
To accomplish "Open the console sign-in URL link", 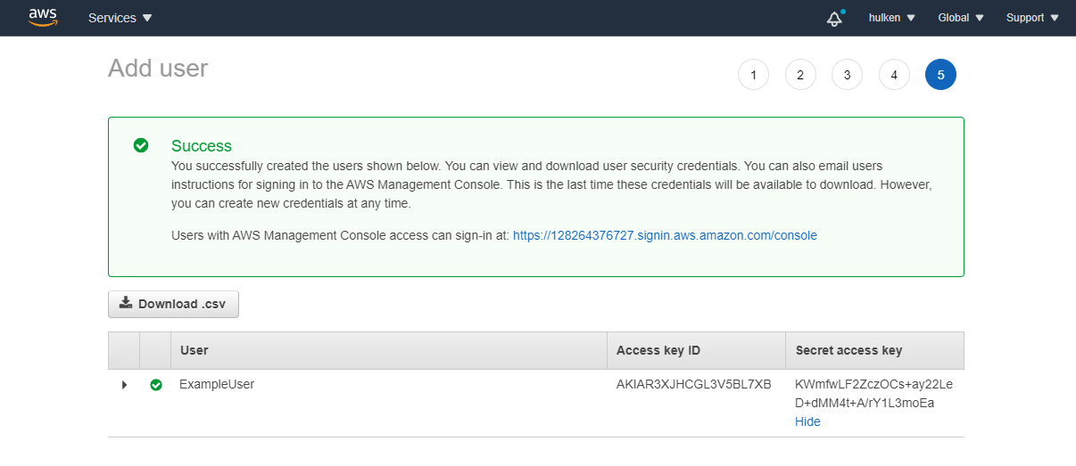I will [665, 235].
